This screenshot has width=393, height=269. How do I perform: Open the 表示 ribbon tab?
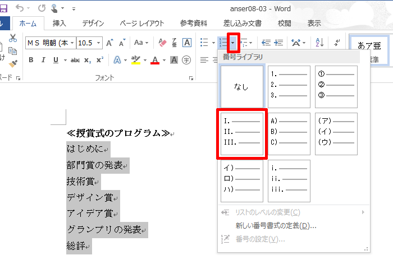point(314,24)
